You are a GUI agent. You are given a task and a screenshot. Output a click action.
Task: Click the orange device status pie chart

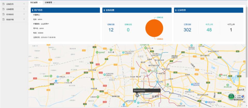tap(154, 28)
